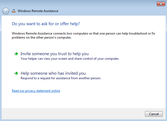This screenshot has height=121, width=167.
Task: Click 'Your helper can view your screen' description
Action: pyautogui.click(x=70, y=59)
